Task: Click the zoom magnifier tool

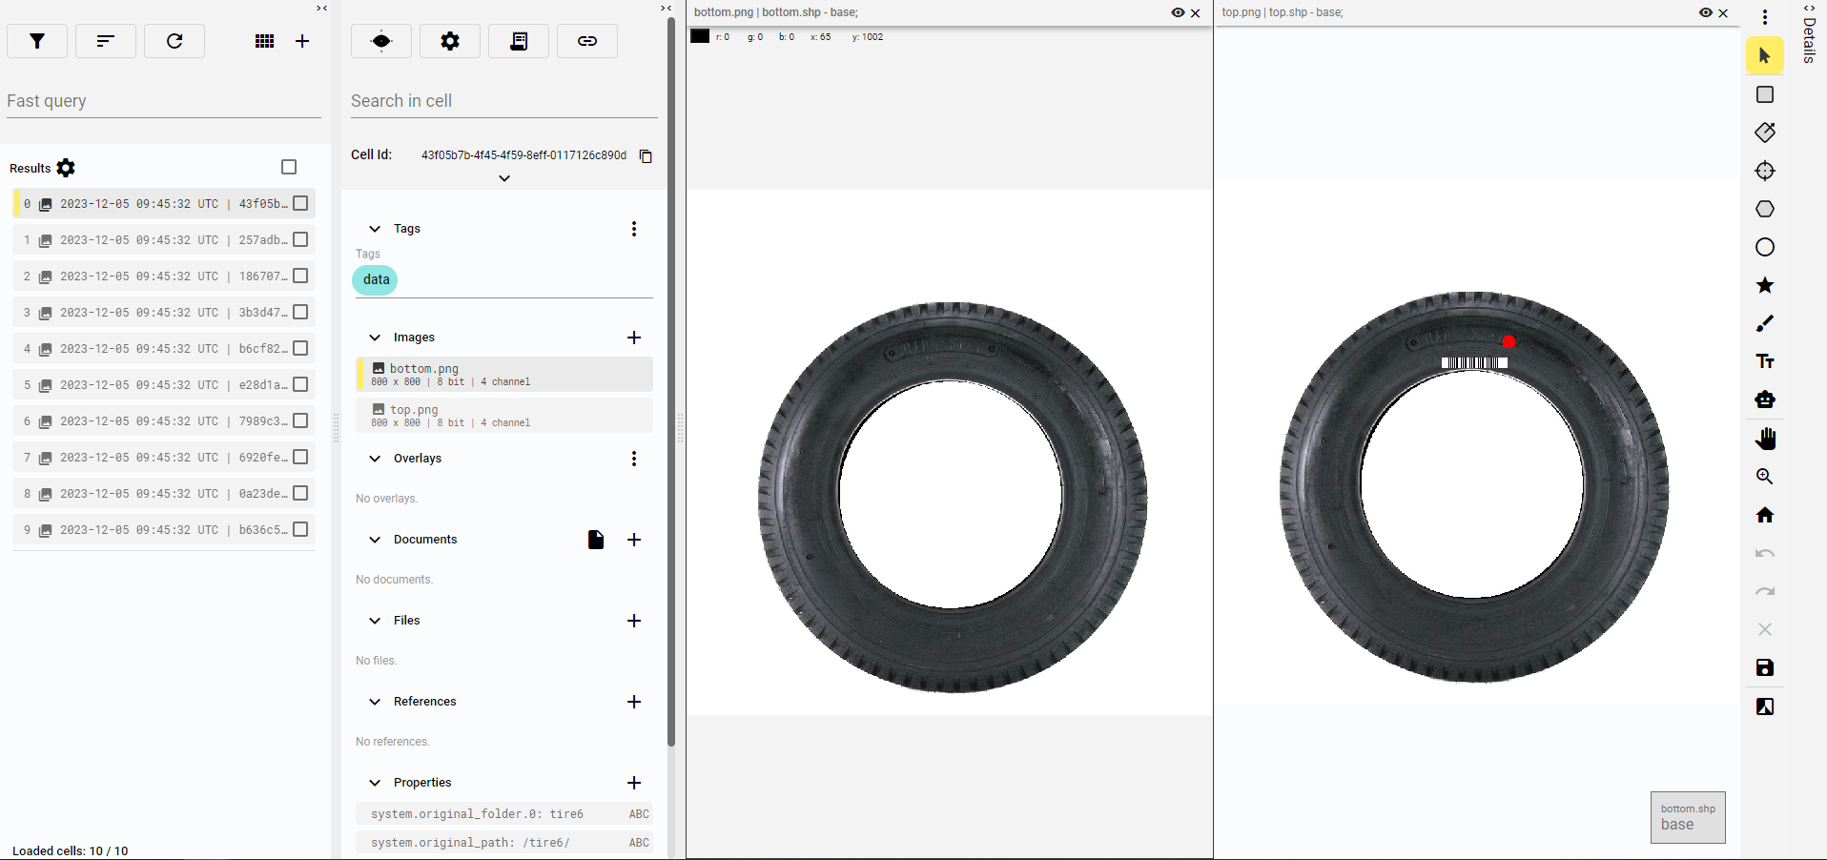Action: coord(1764,477)
